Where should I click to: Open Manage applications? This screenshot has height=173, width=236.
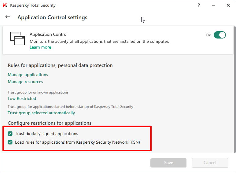point(28,75)
